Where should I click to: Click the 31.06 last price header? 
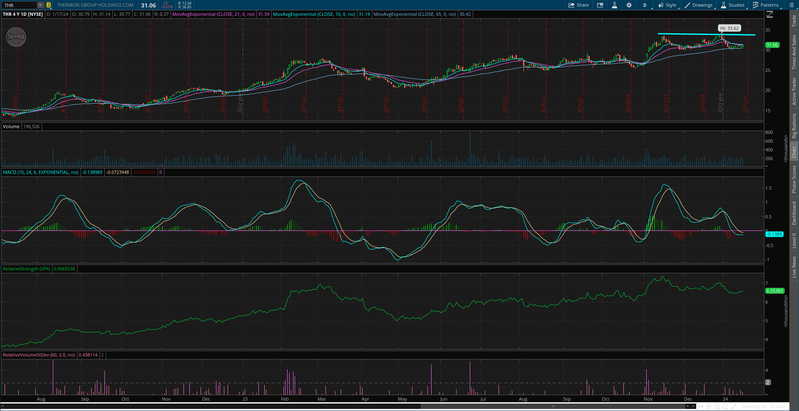pyautogui.click(x=149, y=5)
